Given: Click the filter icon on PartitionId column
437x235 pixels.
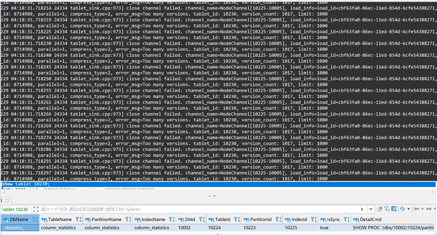Looking at the screenshot, I should tap(278, 219).
